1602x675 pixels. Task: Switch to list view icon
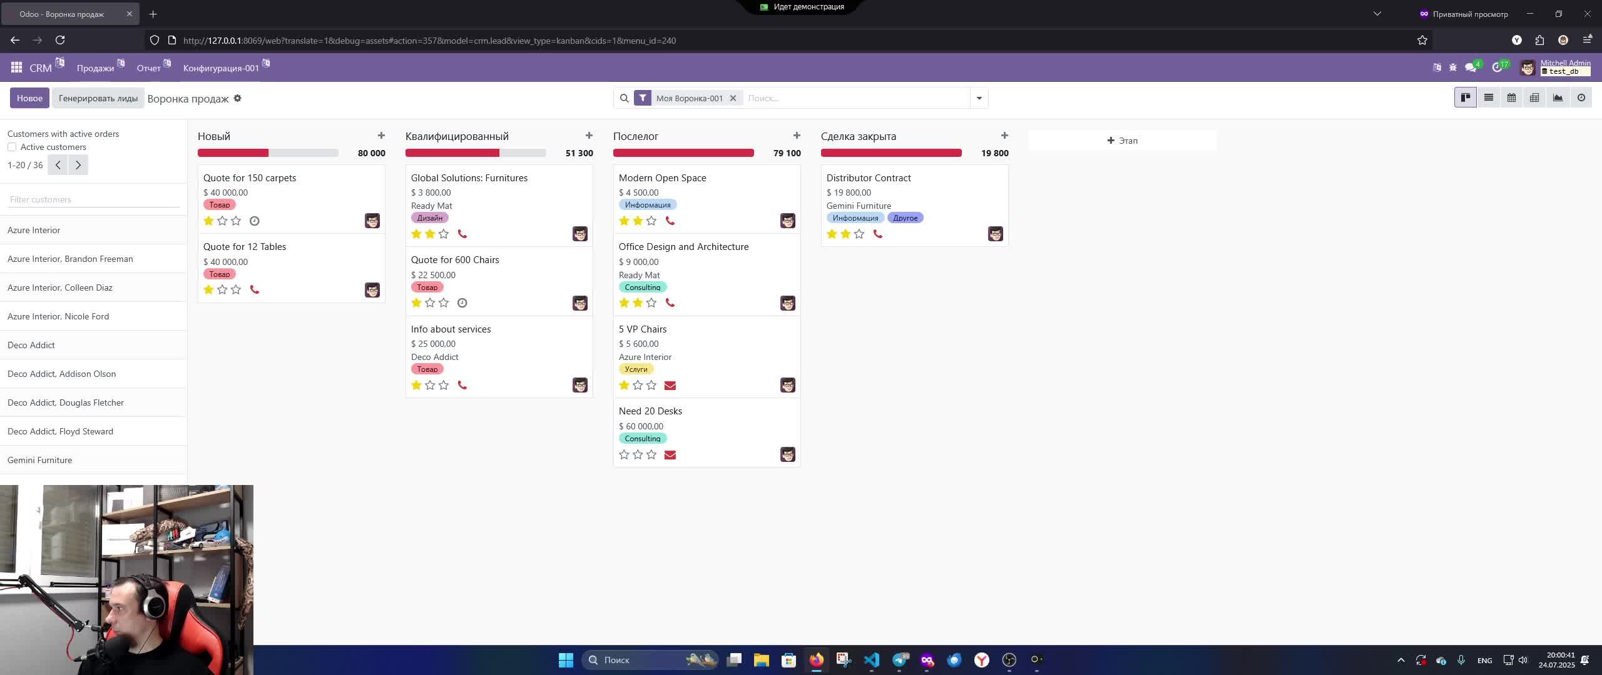[x=1489, y=97]
